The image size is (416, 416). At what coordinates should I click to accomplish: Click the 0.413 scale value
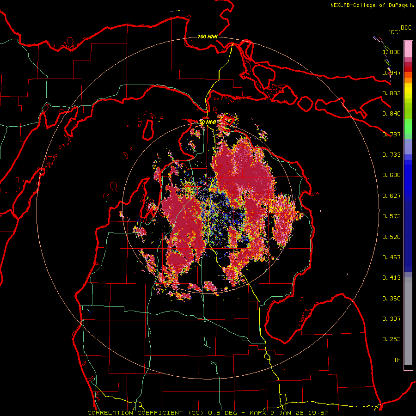pos(392,278)
